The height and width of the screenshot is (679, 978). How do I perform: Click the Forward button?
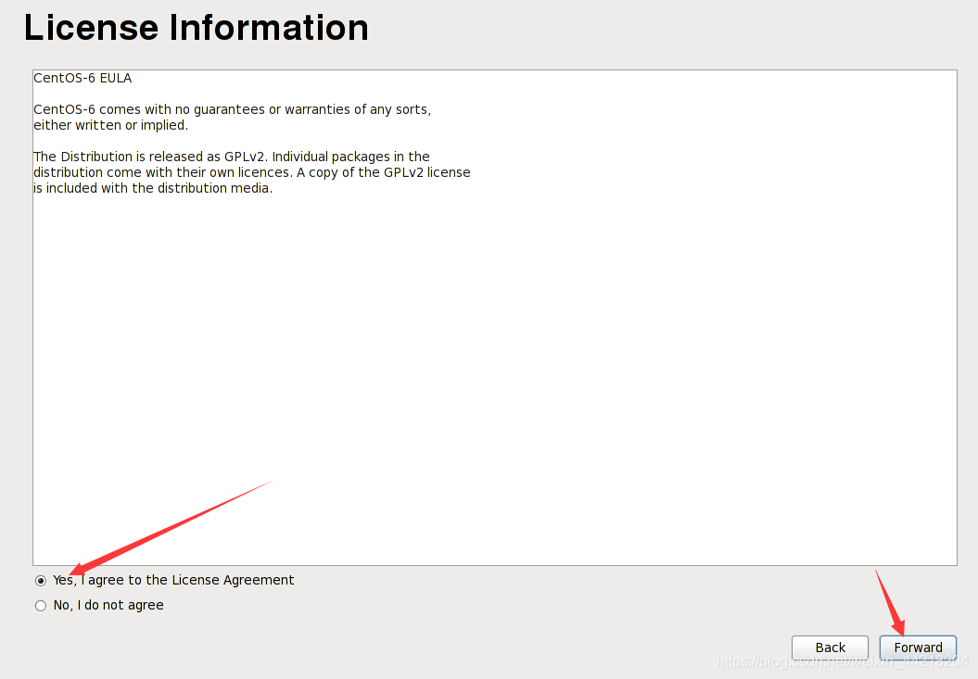tap(918, 648)
